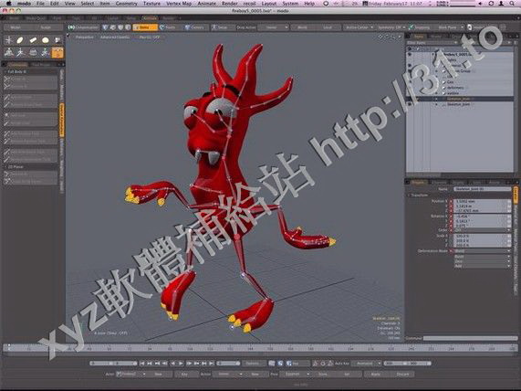Collapse the Full Body IK section

(x=6, y=71)
